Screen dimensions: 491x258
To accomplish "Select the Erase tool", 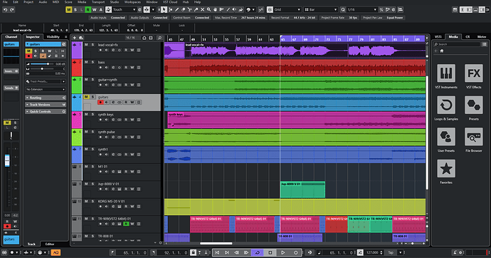I will 184,10.
